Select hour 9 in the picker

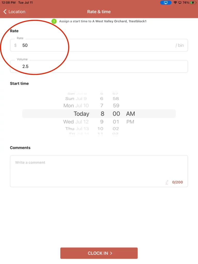pos(102,122)
